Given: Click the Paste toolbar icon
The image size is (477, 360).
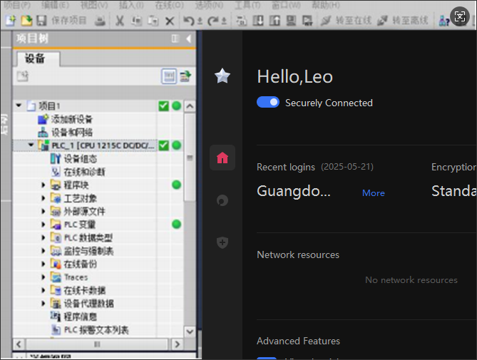Looking at the screenshot, I should point(153,21).
